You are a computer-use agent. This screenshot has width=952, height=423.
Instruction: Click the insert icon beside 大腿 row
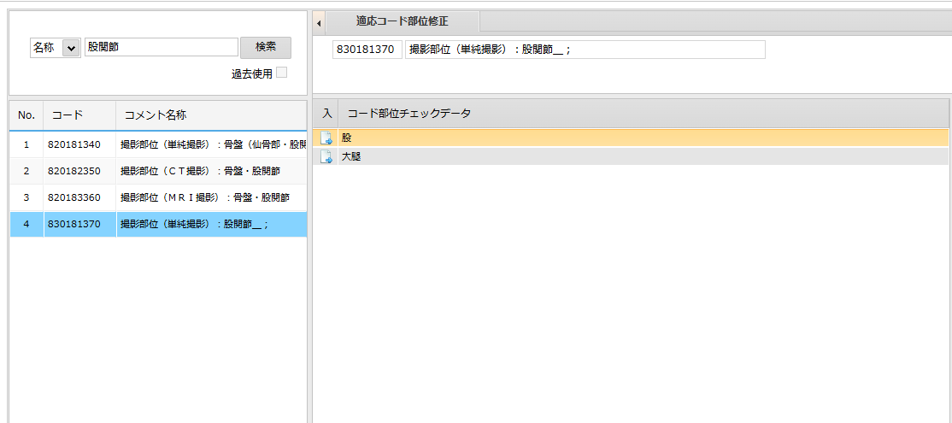326,156
